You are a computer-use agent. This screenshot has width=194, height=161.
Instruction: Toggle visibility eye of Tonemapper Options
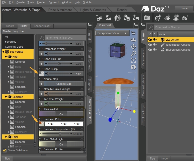(150, 45)
